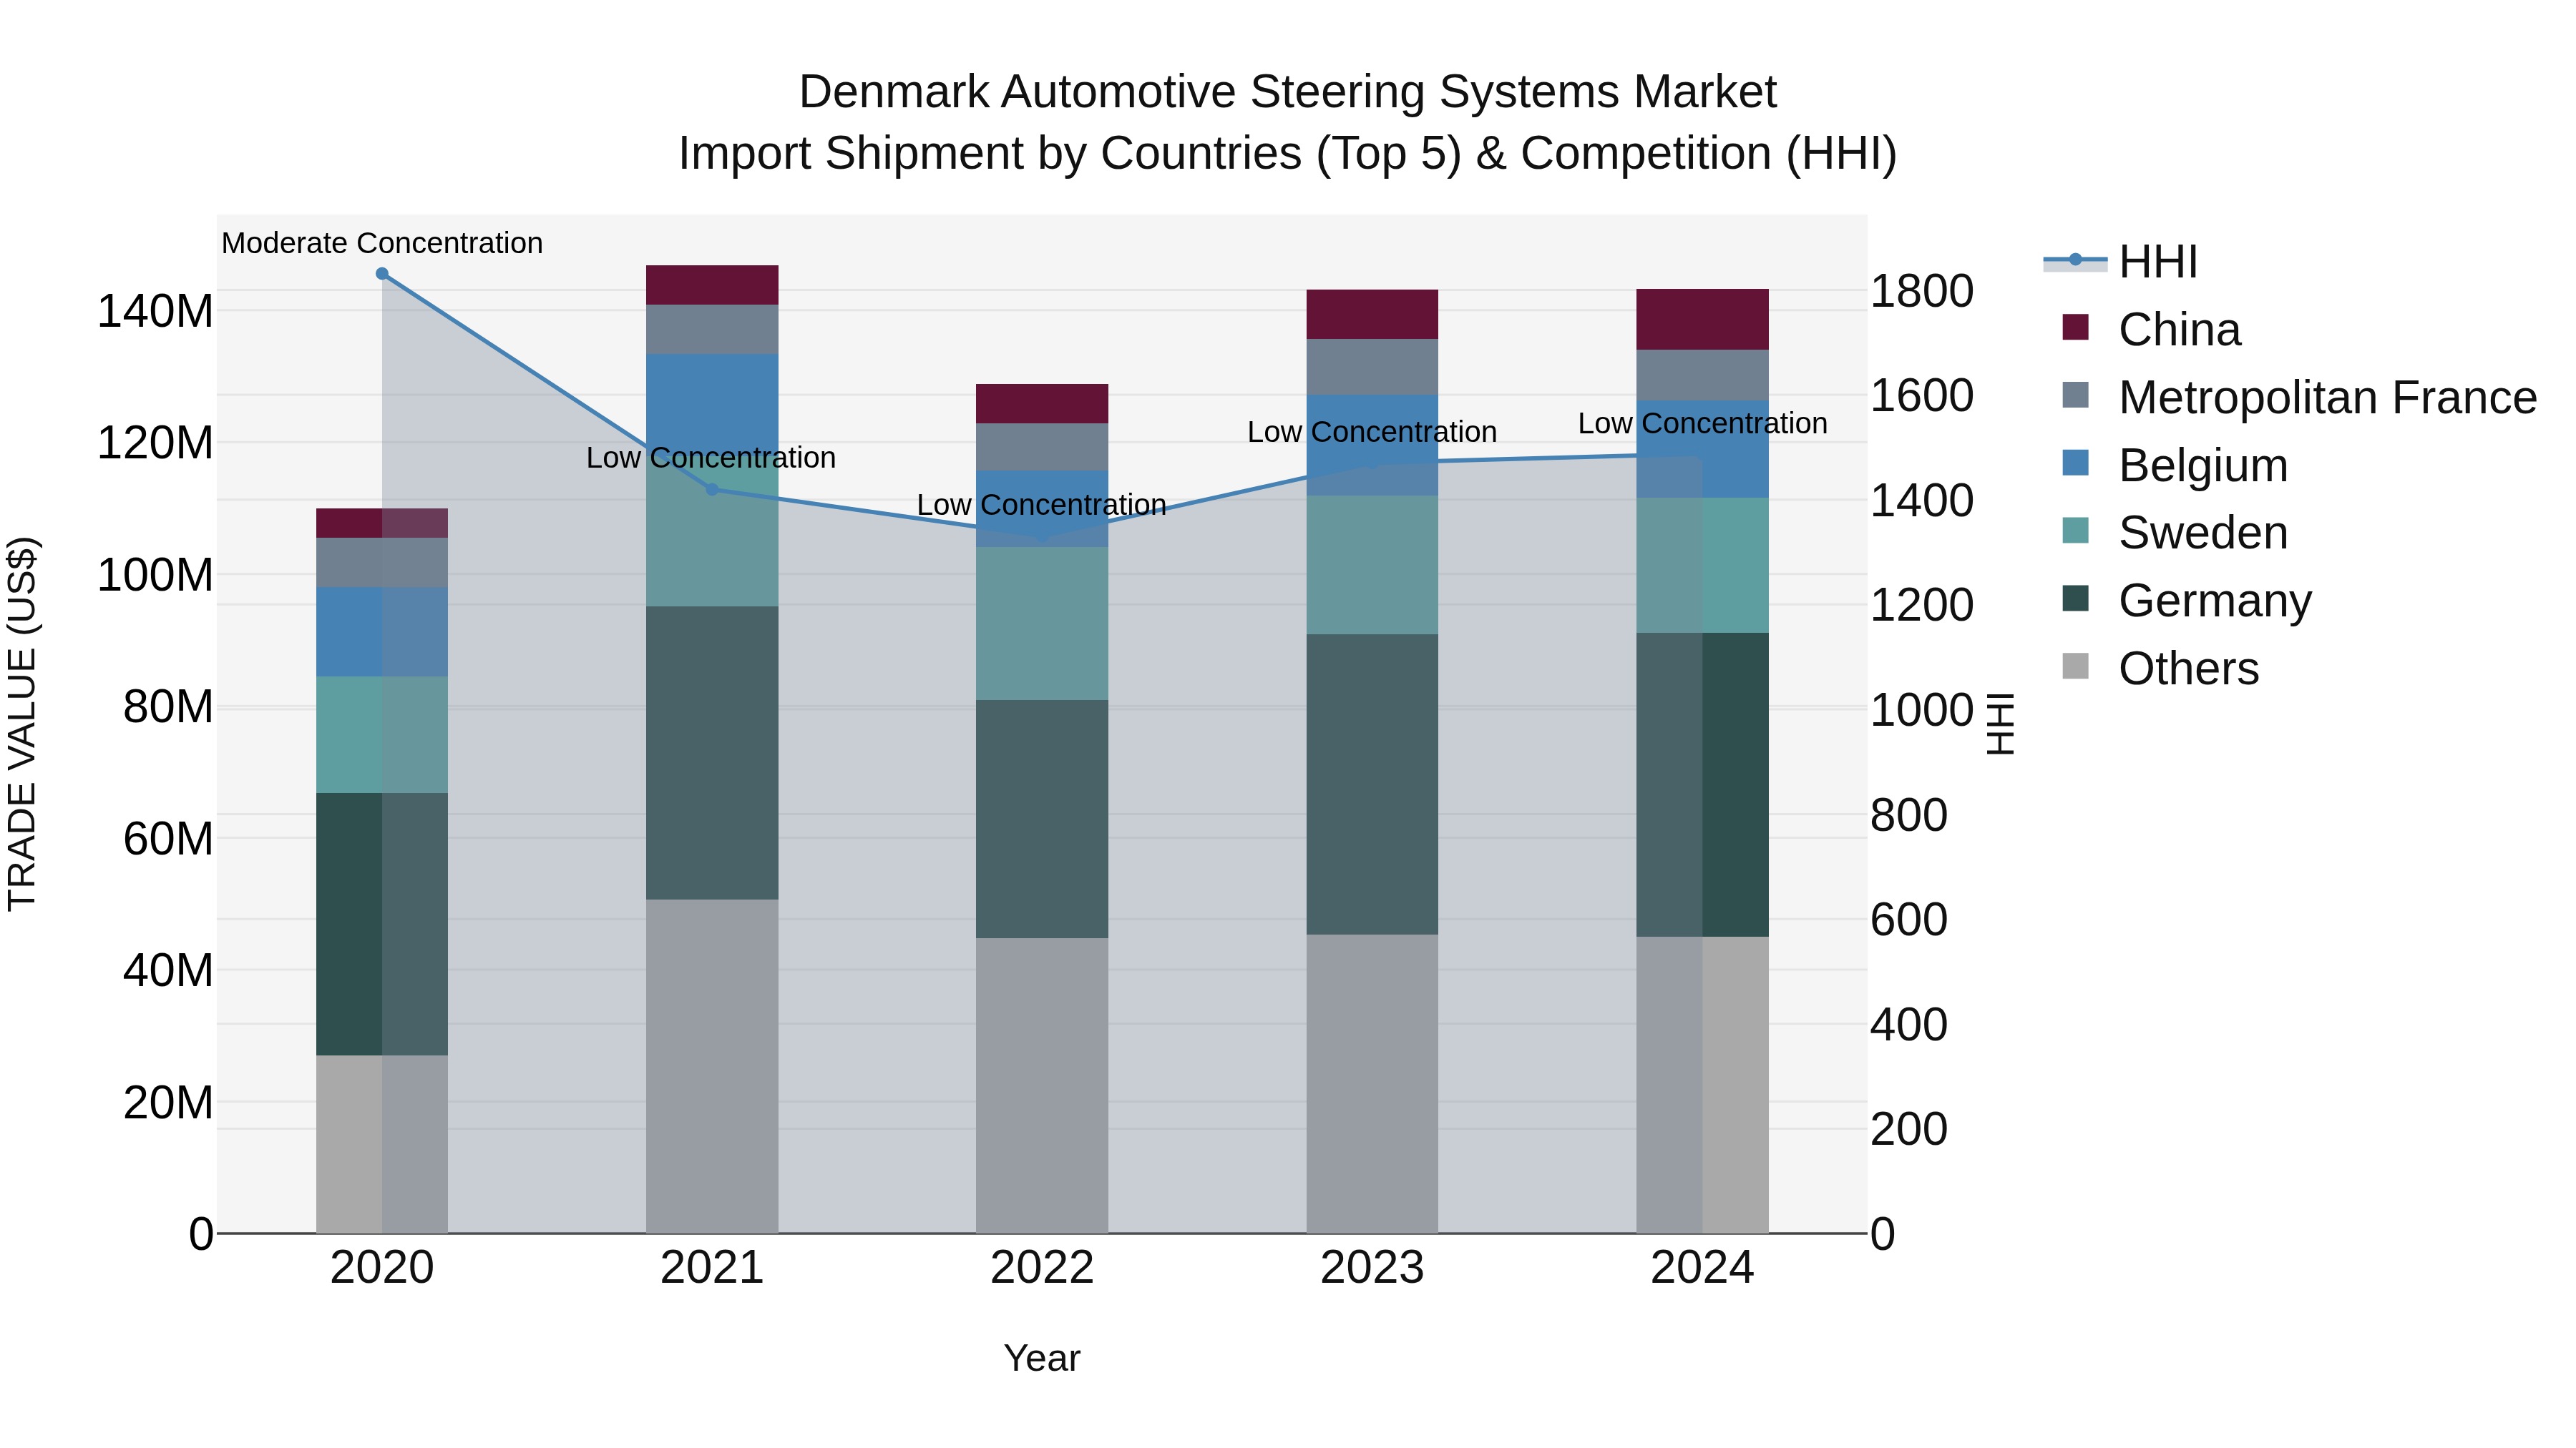This screenshot has height=1448, width=2576.
Task: Click the Germany dark green legend swatch
Action: [x=2075, y=598]
